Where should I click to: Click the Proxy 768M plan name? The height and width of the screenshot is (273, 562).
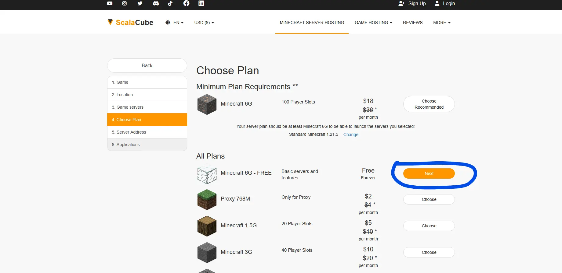click(x=235, y=199)
